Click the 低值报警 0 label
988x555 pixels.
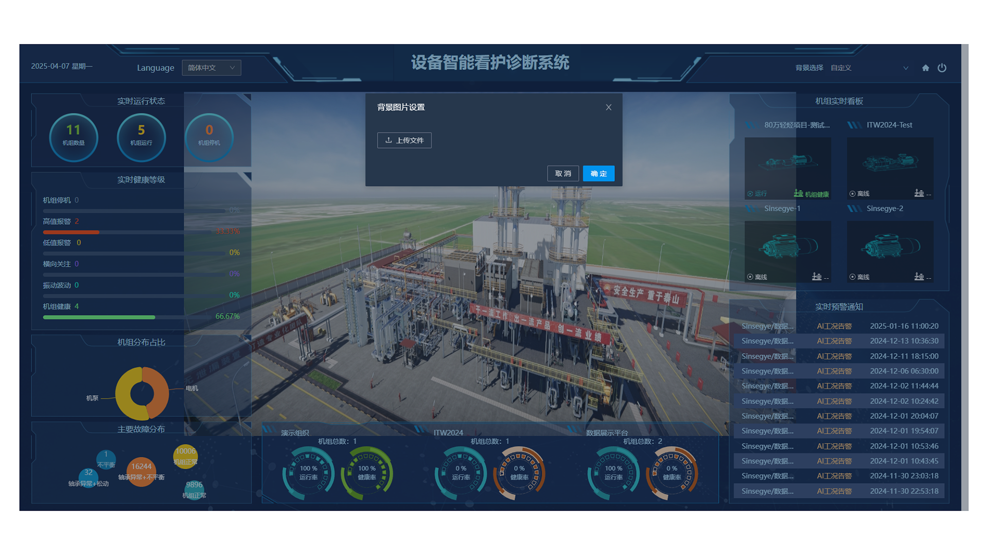(62, 243)
